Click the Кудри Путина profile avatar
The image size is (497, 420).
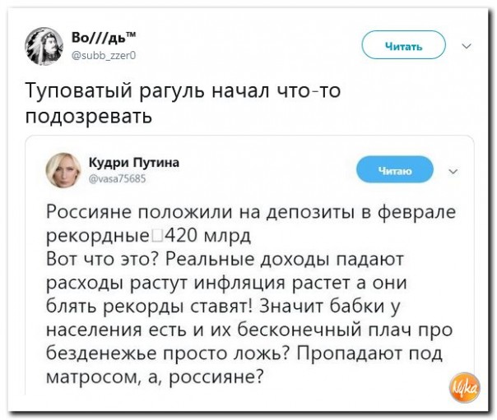63,168
